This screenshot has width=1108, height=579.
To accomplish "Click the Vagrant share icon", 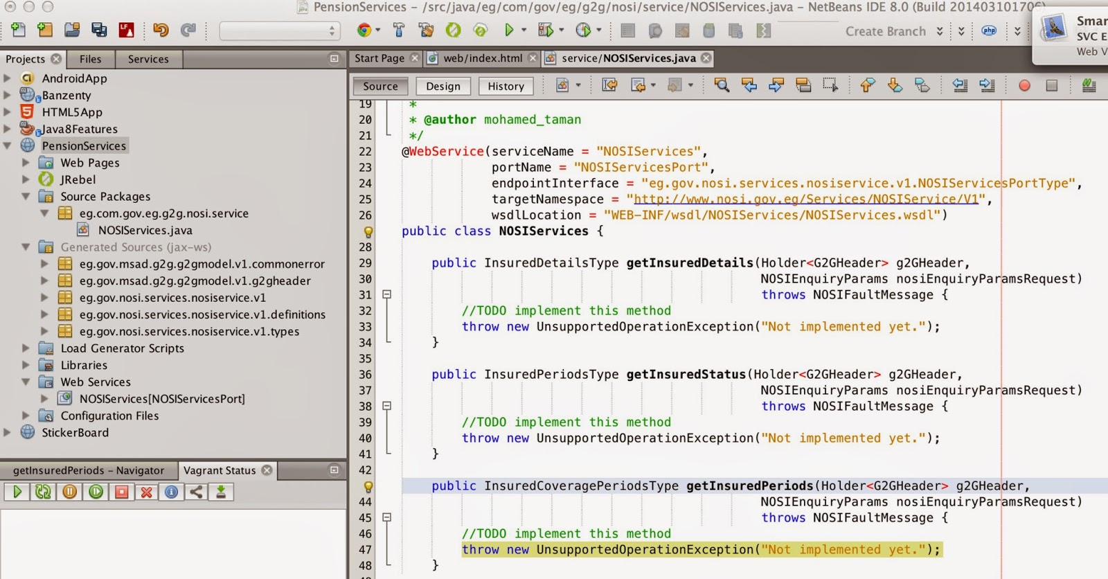I will 197,492.
